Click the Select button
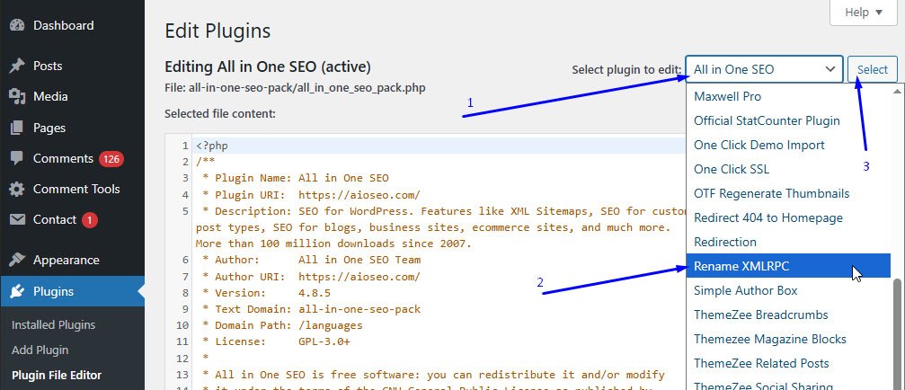 click(x=872, y=69)
